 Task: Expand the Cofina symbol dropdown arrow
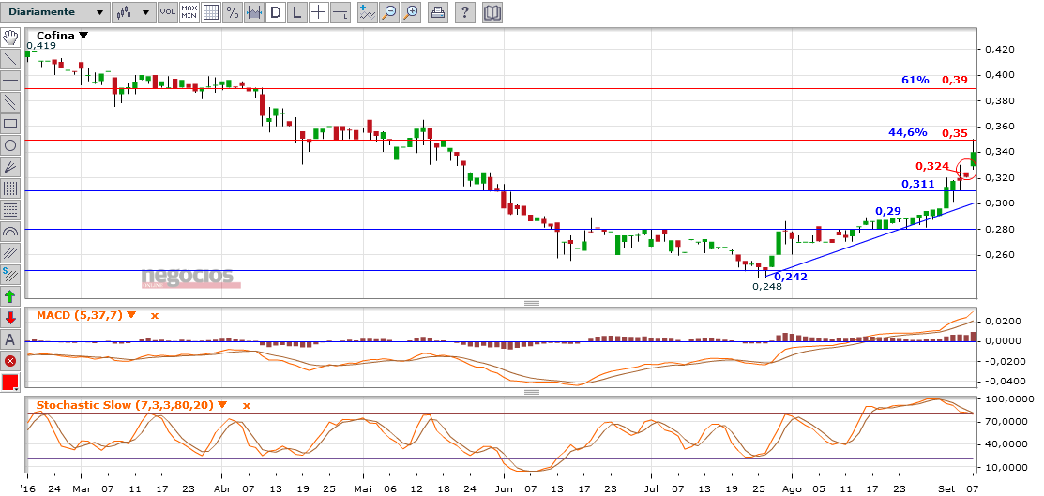coord(84,36)
